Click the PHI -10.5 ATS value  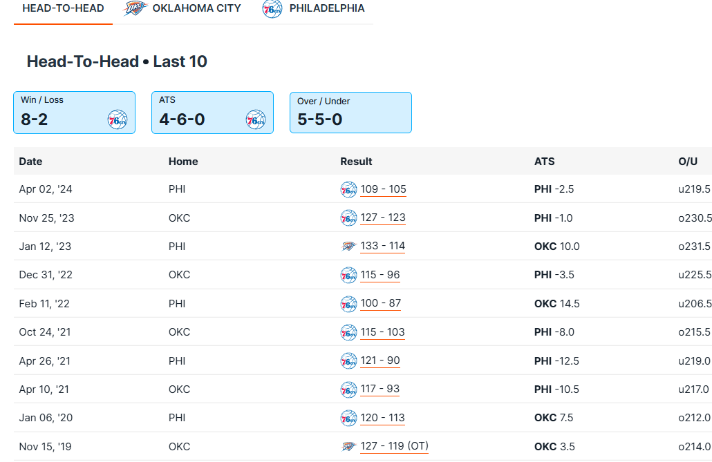coord(556,389)
